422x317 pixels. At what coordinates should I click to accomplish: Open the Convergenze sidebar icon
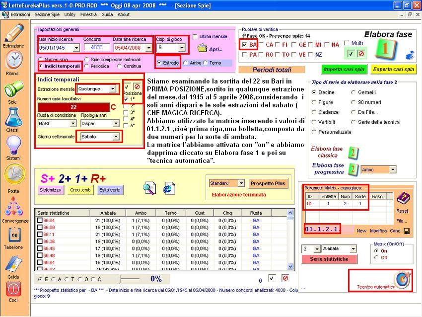pos(13,206)
